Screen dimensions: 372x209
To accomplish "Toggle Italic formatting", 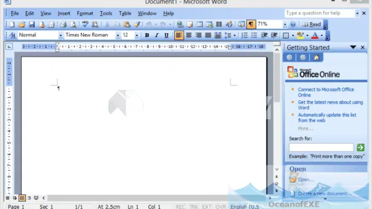I will [157, 35].
